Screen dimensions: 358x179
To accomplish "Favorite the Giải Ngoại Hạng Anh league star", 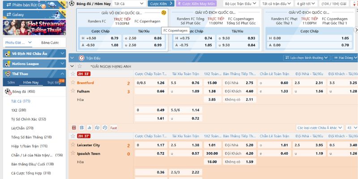I will click(80, 66).
